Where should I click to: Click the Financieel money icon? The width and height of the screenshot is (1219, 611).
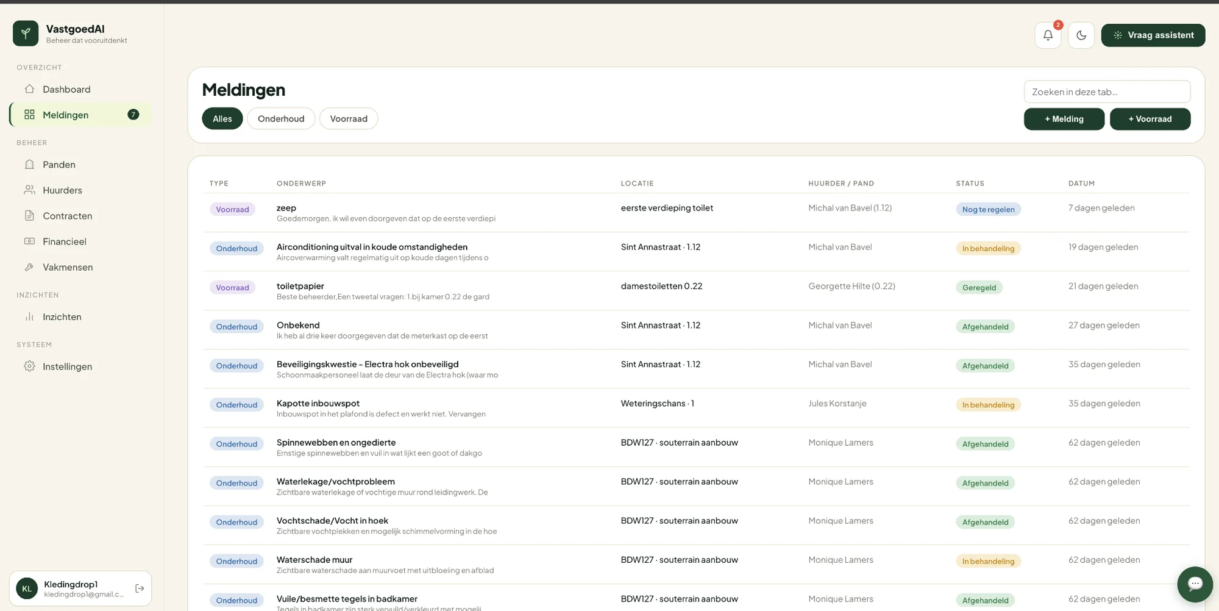click(29, 241)
